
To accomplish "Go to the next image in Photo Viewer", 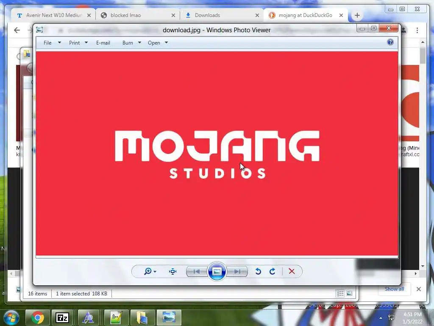I will coord(237,271).
